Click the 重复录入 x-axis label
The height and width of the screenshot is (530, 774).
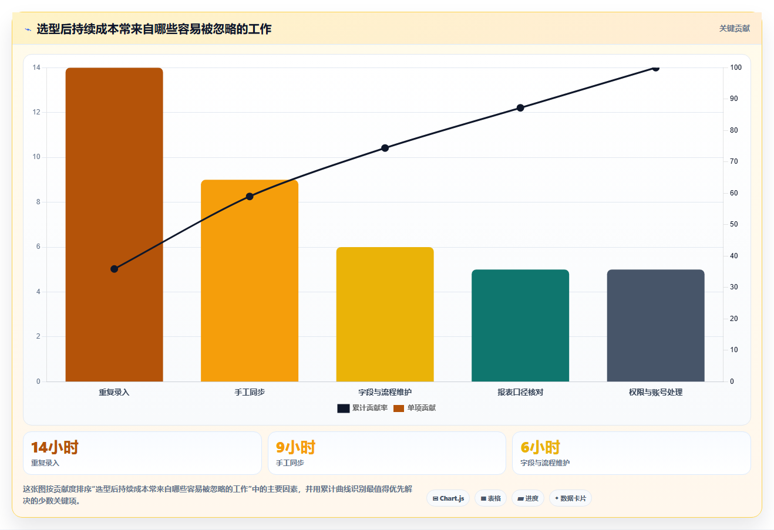pos(114,392)
